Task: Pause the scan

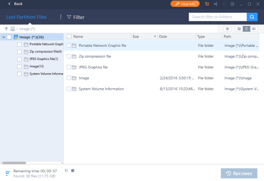Action: [66, 171]
